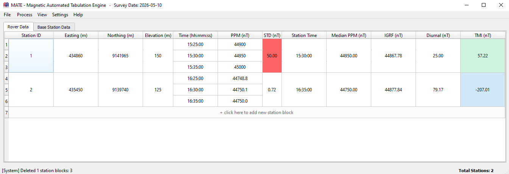The image size is (509, 174).
Task: Click row header number 1
Action: click(x=6, y=45)
